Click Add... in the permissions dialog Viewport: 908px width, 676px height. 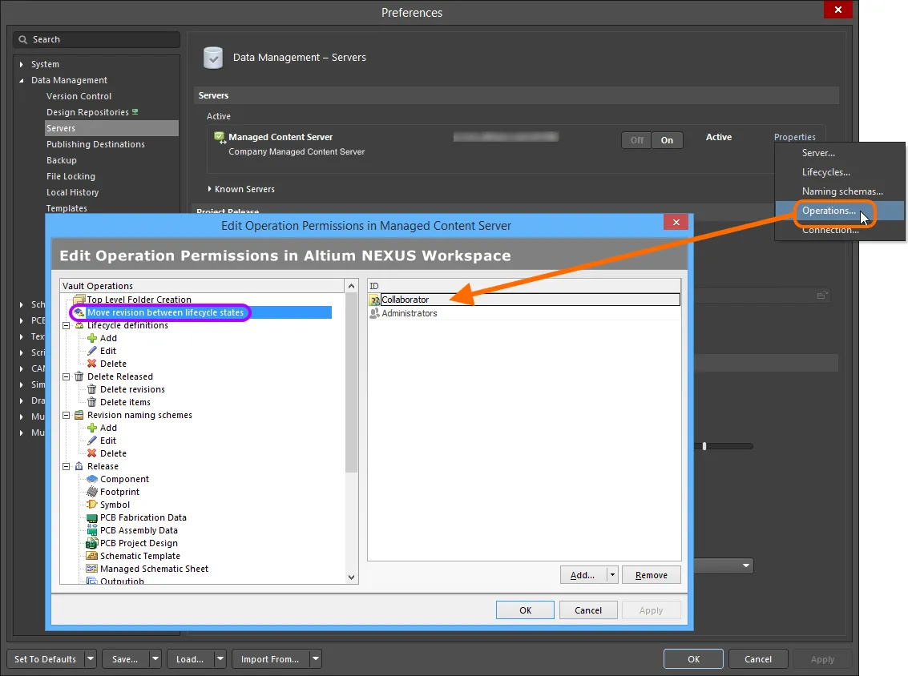tap(583, 575)
